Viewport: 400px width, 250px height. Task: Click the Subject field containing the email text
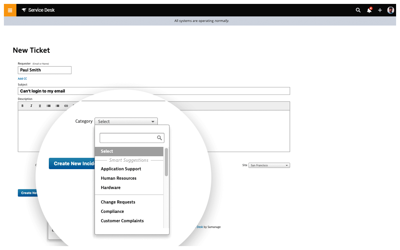coord(154,91)
